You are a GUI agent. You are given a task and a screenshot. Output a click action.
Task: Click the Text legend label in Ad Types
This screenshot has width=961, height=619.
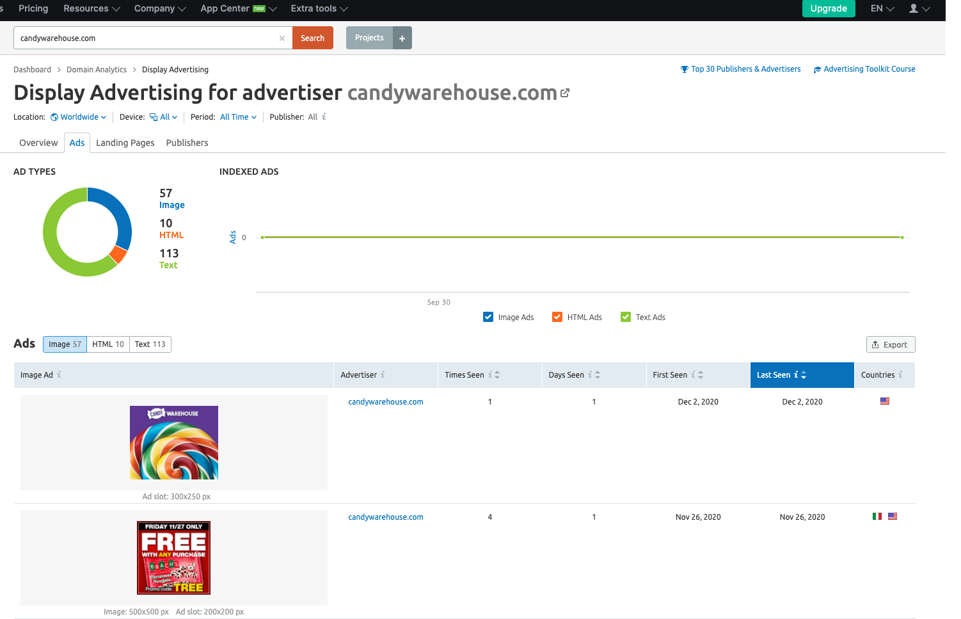pos(168,265)
